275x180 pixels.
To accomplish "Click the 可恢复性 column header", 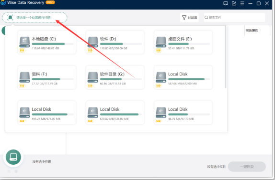I will coord(252,31).
